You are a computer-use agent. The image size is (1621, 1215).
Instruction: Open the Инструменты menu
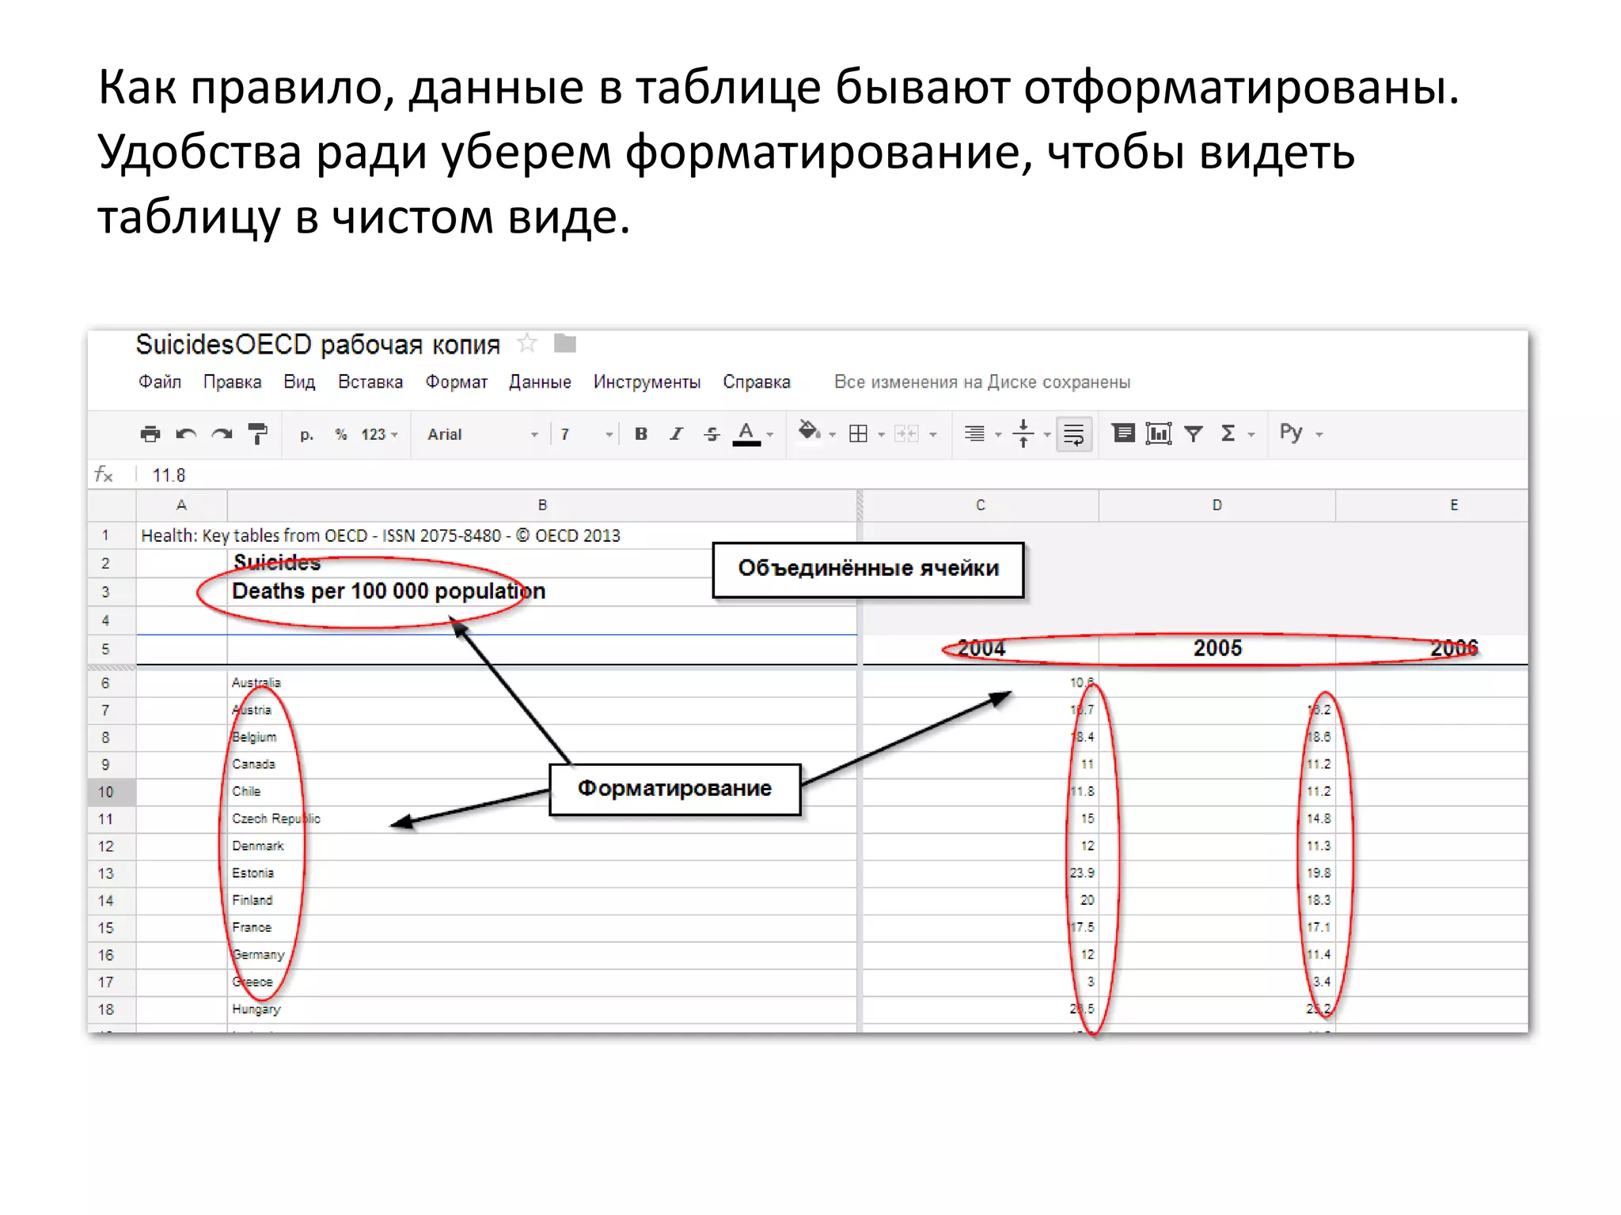[x=647, y=382]
